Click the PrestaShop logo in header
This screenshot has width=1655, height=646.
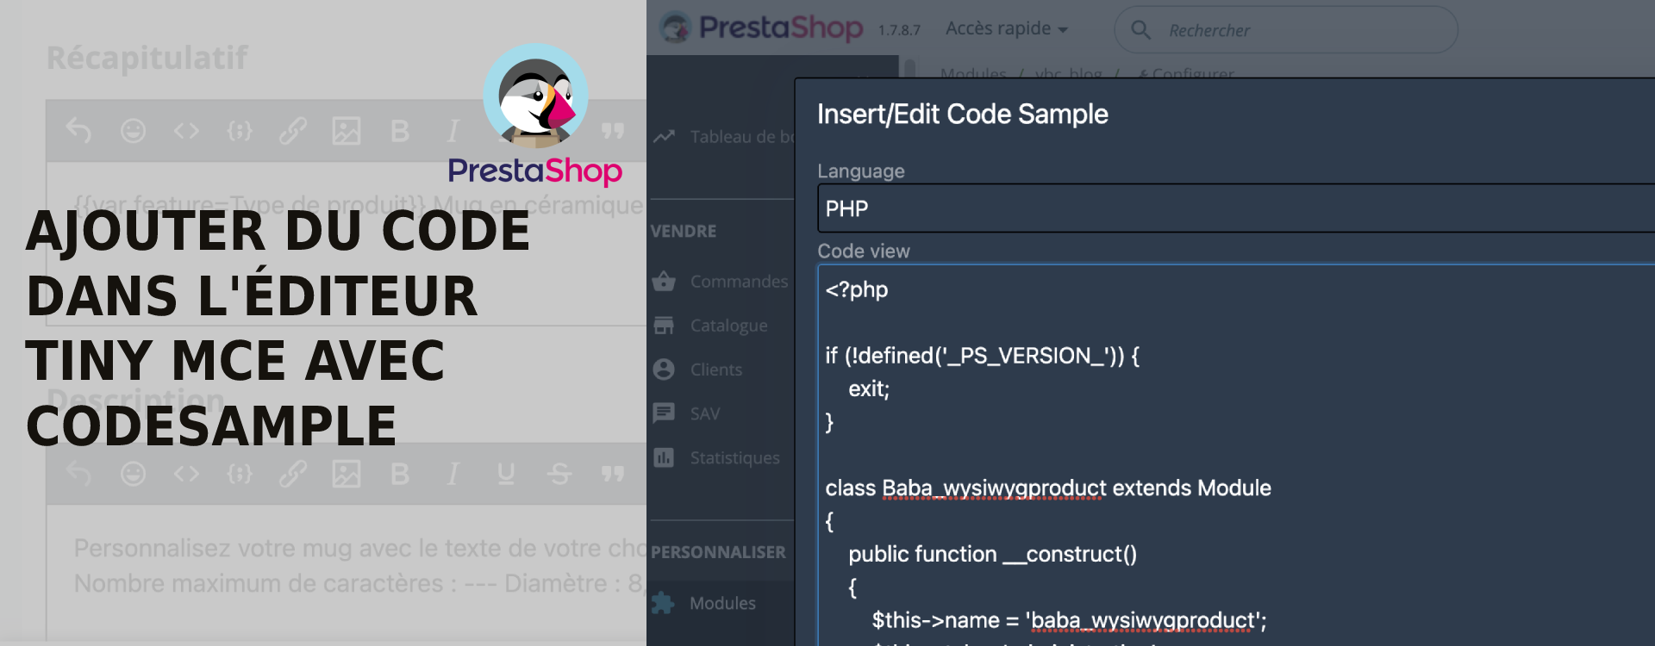point(762,28)
